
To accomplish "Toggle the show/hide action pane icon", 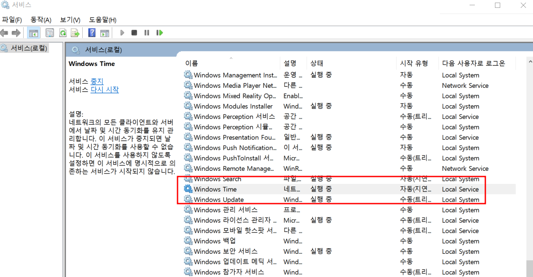I will coord(105,33).
